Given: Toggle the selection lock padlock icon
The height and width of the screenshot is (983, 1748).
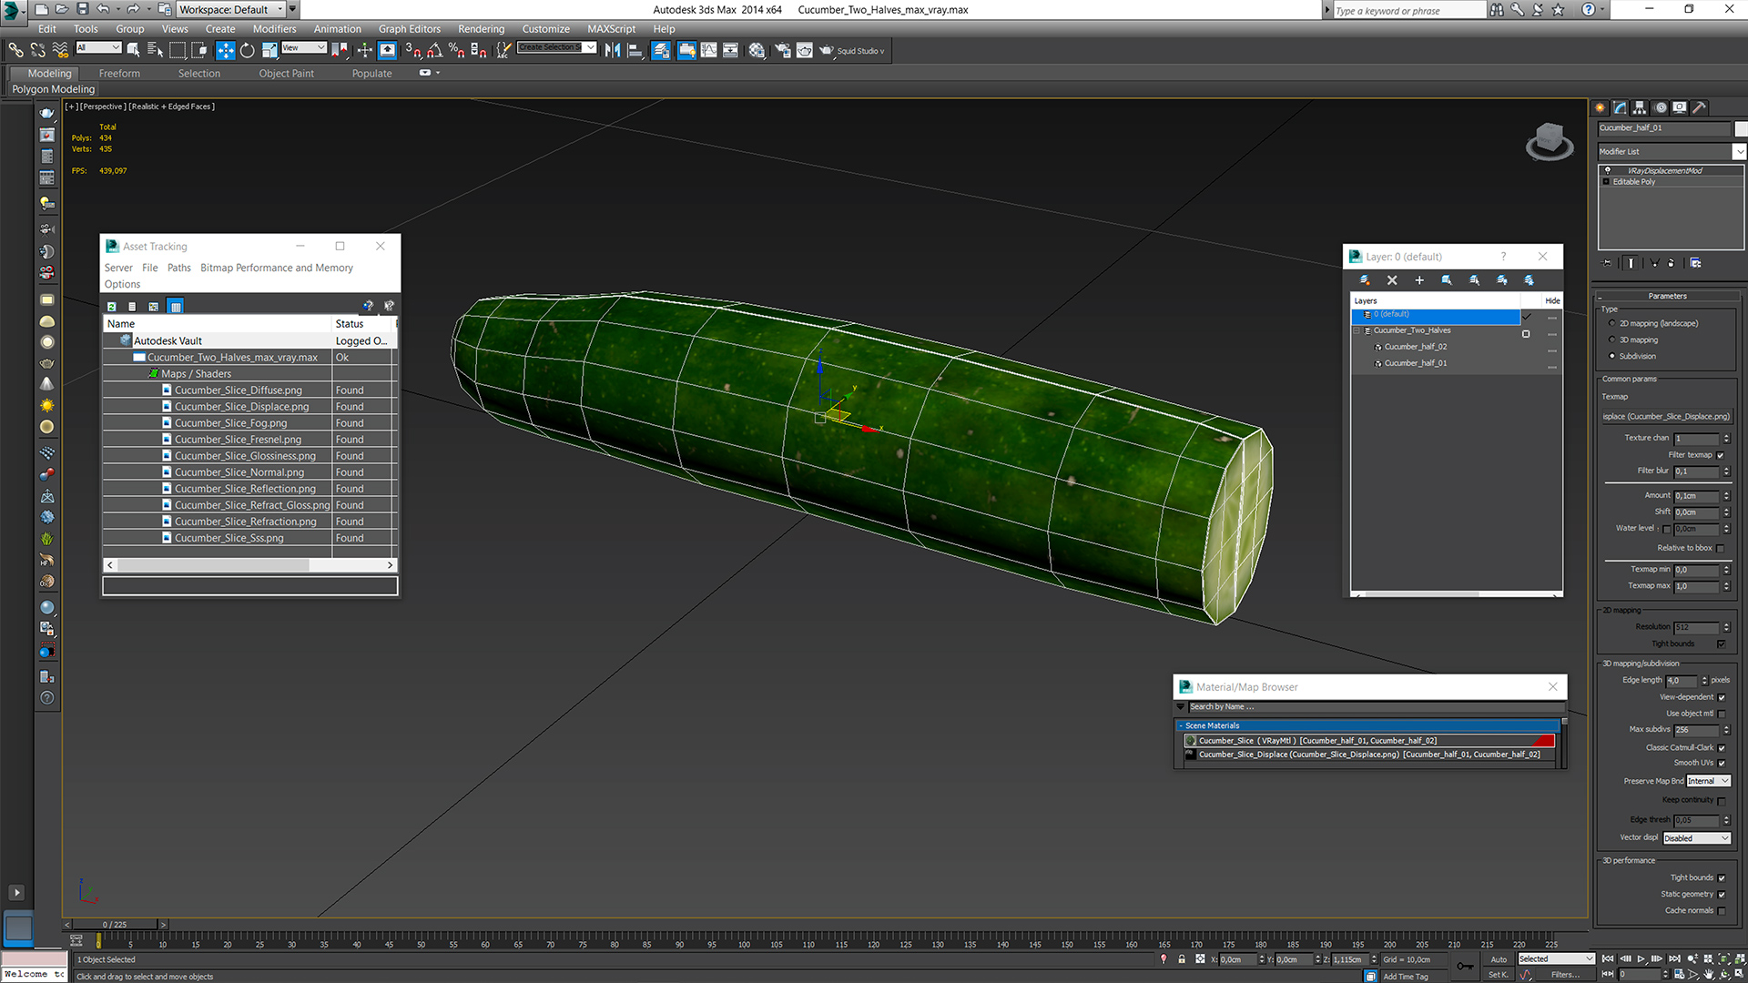Looking at the screenshot, I should click(1182, 959).
